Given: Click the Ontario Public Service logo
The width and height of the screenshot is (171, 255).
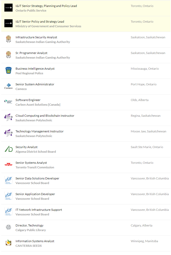Looking at the screenshot, I should pyautogui.click(x=8, y=8).
